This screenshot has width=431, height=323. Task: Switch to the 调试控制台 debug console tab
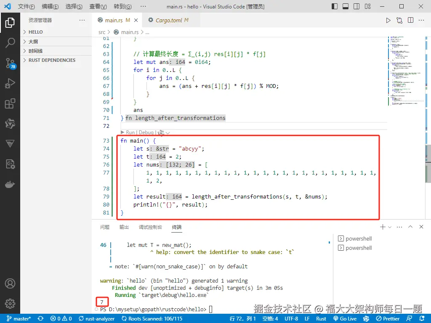pyautogui.click(x=150, y=227)
